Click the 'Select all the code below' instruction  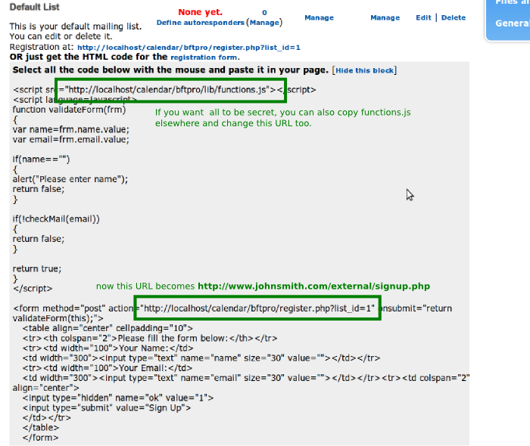(x=170, y=70)
